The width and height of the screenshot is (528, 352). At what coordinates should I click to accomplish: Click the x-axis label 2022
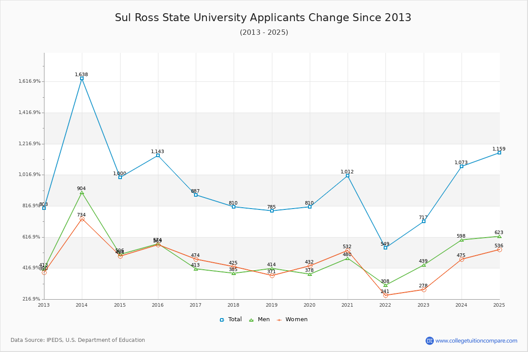tap(385, 305)
